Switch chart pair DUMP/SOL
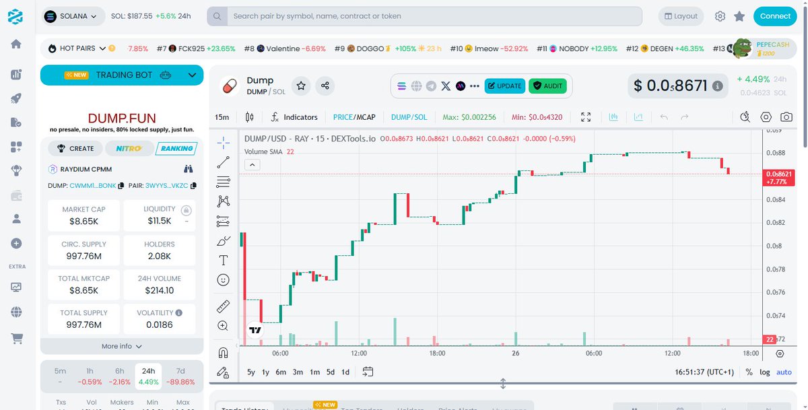 click(x=409, y=117)
